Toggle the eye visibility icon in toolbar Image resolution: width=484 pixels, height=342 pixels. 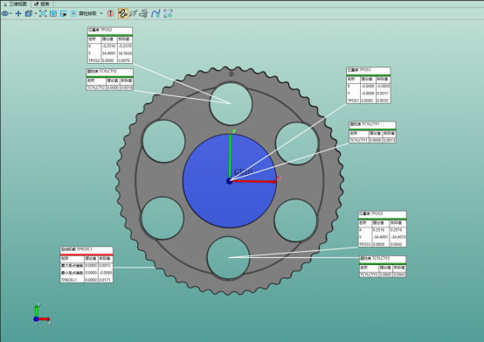coord(5,14)
